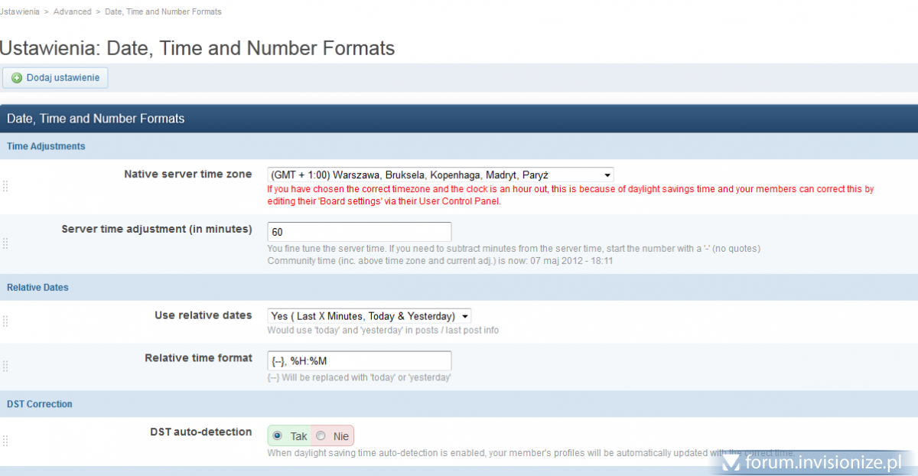Image resolution: width=918 pixels, height=476 pixels.
Task: Click the drag handle beside Relative time format
Action: [x=5, y=366]
